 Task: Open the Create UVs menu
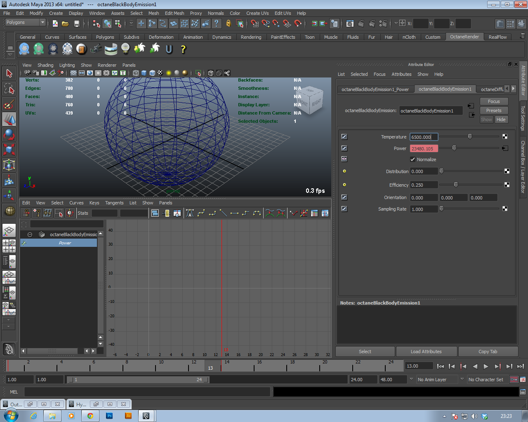tap(257, 13)
